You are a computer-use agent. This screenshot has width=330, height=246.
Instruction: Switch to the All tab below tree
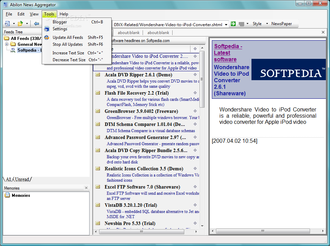(8, 179)
